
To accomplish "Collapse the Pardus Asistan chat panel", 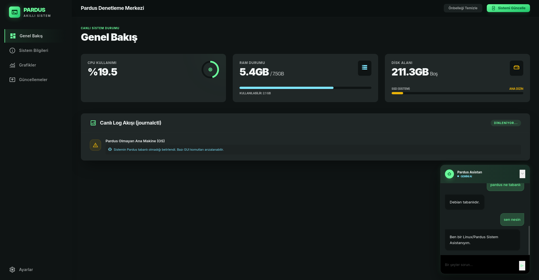I will [522, 174].
